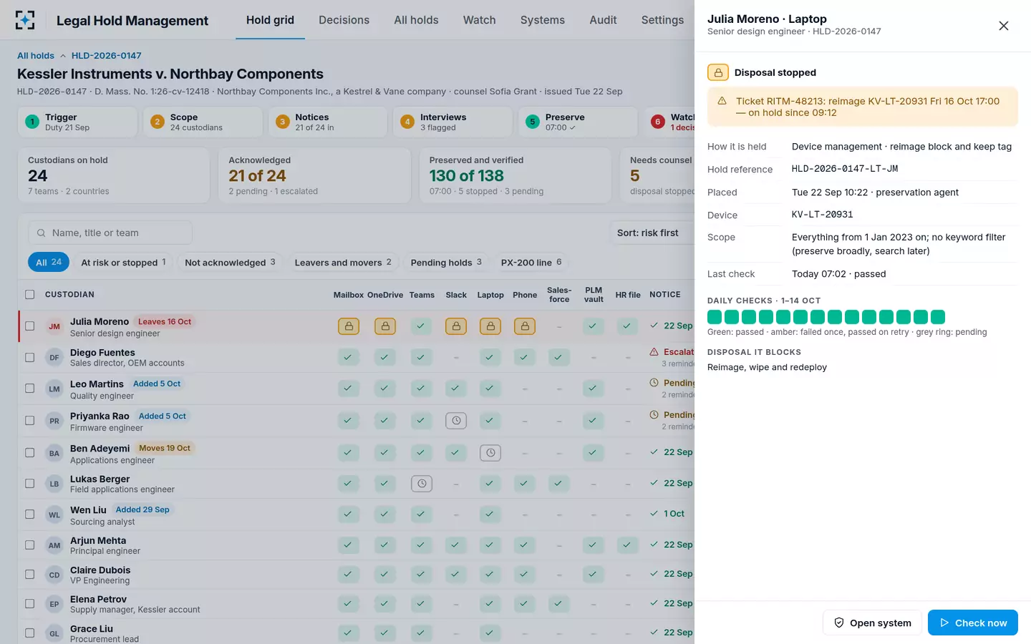Click Julia Moreno's Slack lock icon
The height and width of the screenshot is (644, 1031).
click(456, 326)
